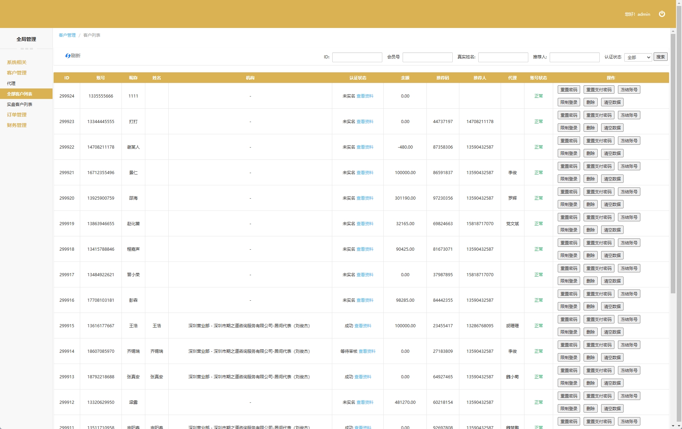This screenshot has height=429, width=682.
Task: Open the 认证状态 dropdown
Action: click(638, 57)
